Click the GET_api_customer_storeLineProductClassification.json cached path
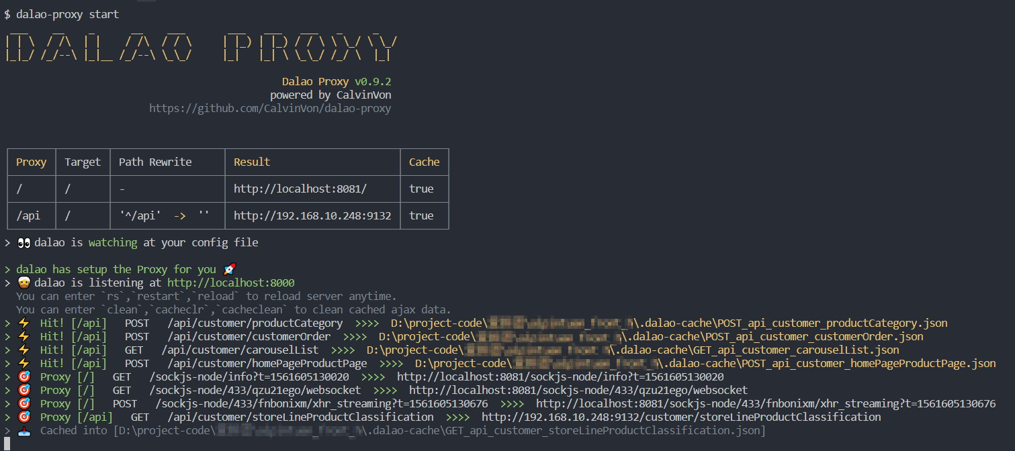Viewport: 1015px width, 451px height. 439,430
